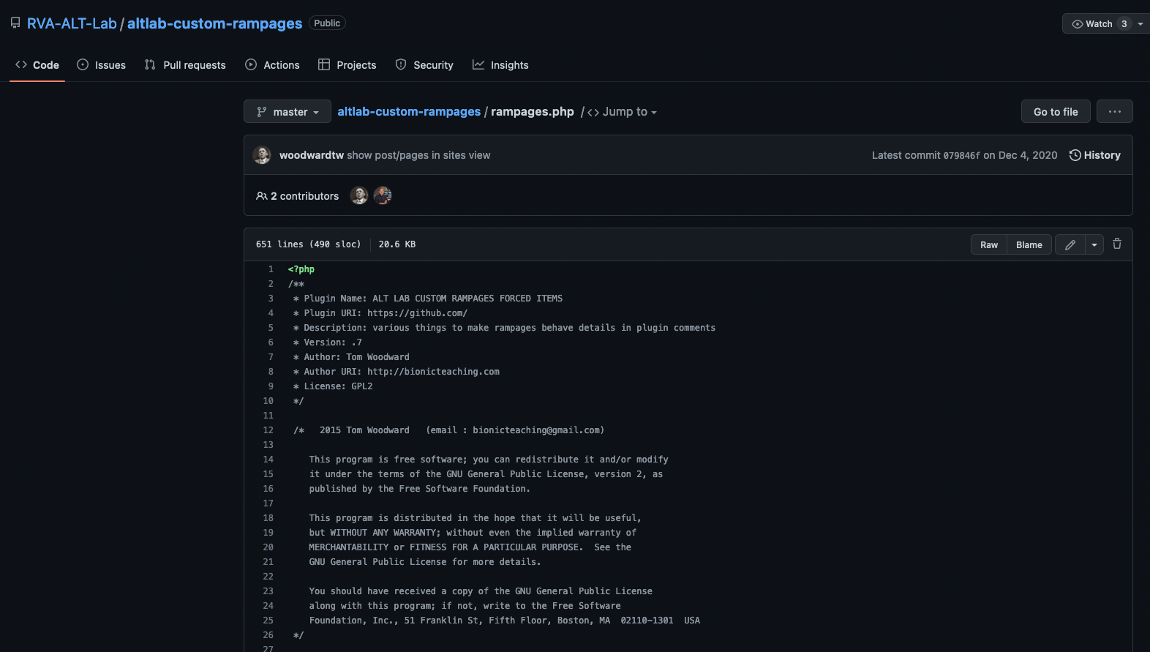The height and width of the screenshot is (652, 1150).
Task: Click the '20.6 KB' file size text
Action: tap(397, 244)
